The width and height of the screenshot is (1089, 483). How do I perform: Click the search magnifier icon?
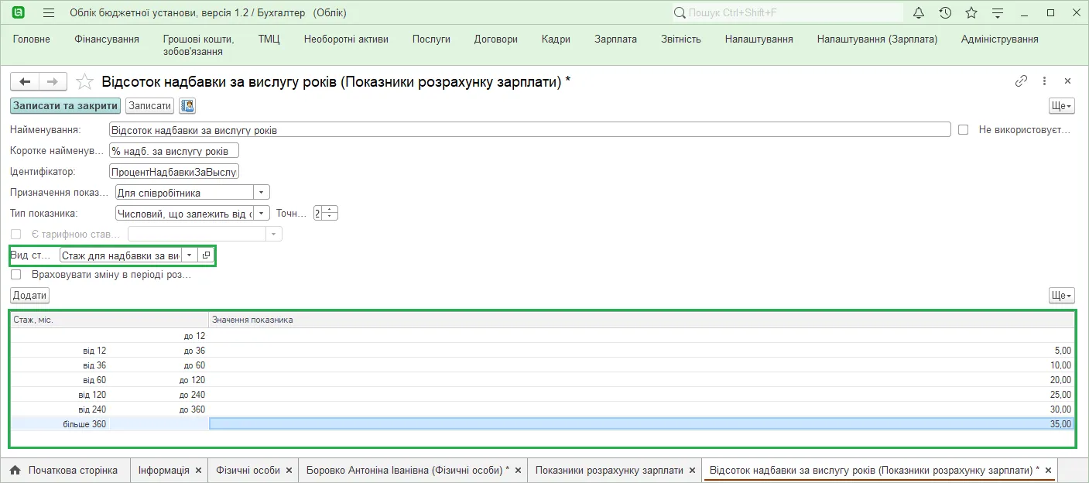tap(680, 13)
